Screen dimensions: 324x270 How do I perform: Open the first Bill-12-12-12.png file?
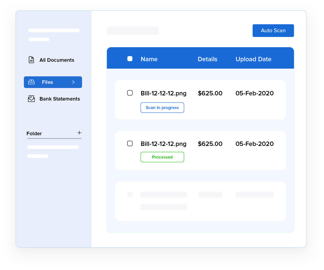[163, 93]
